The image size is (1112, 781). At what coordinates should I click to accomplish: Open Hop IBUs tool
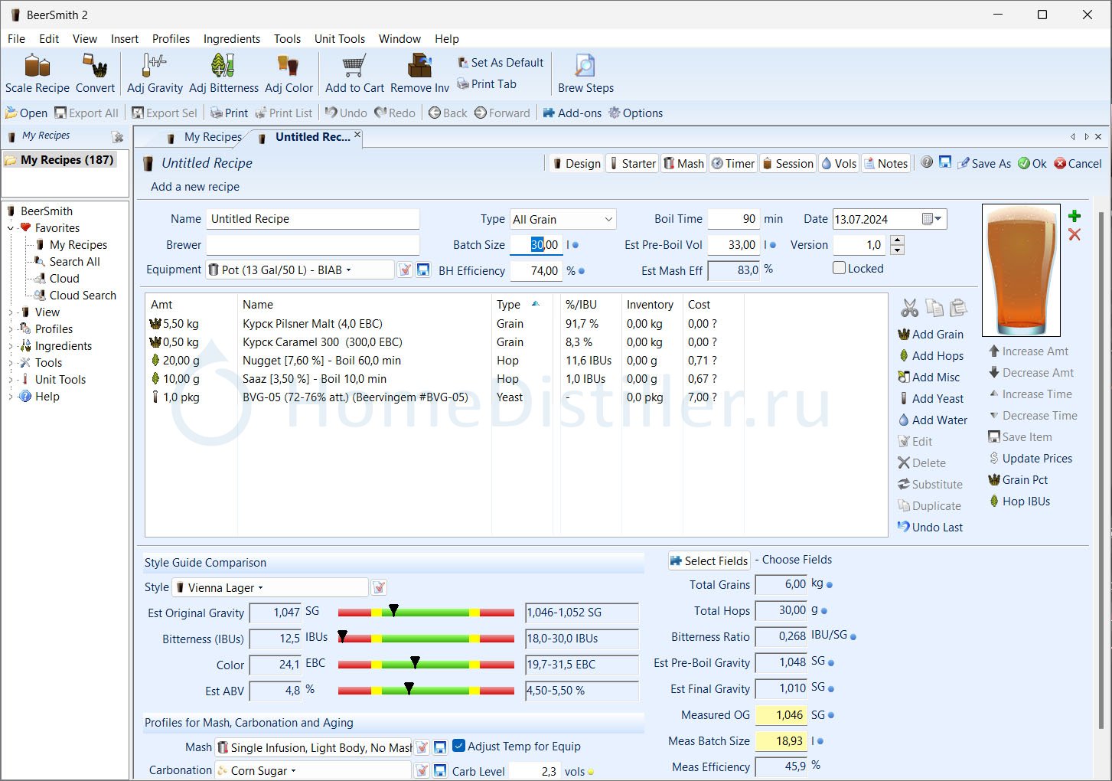[1019, 502]
